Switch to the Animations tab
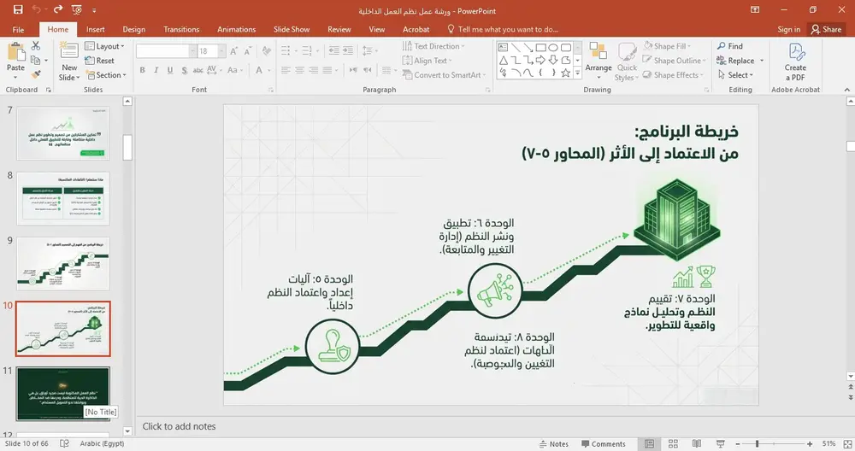 click(x=237, y=29)
